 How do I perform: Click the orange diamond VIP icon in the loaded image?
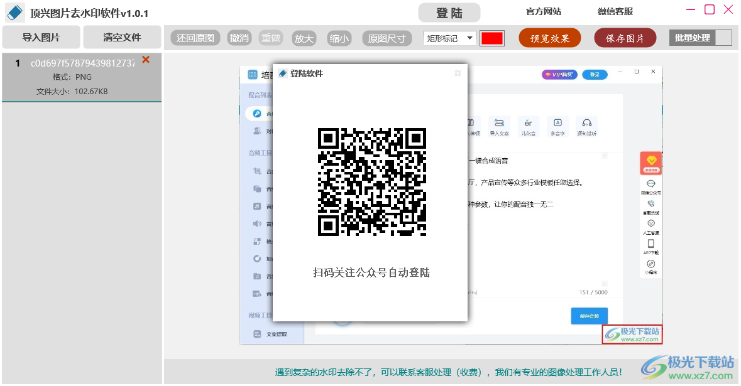coord(651,163)
